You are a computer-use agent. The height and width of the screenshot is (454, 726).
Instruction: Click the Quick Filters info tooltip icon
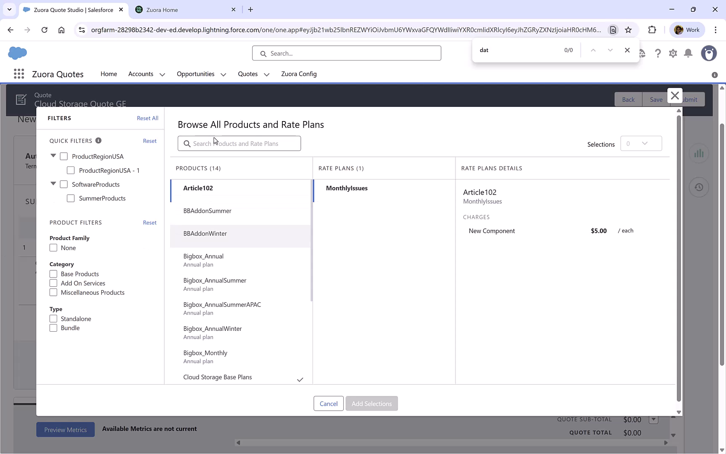coord(98,140)
